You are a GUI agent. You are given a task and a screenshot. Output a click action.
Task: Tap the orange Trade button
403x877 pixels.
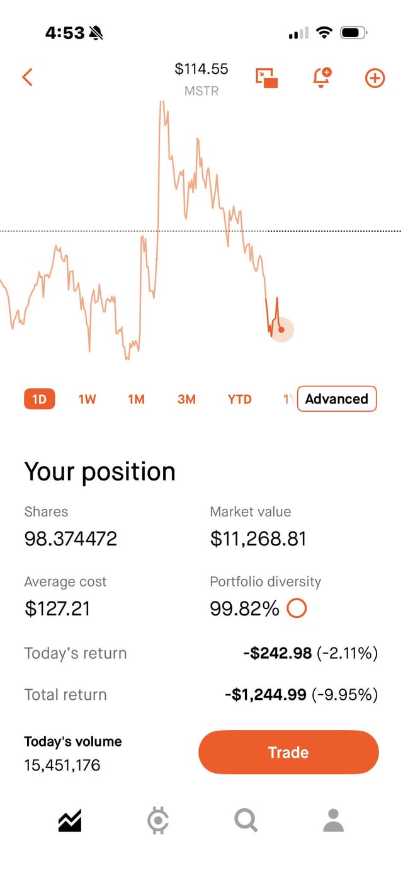(x=288, y=752)
